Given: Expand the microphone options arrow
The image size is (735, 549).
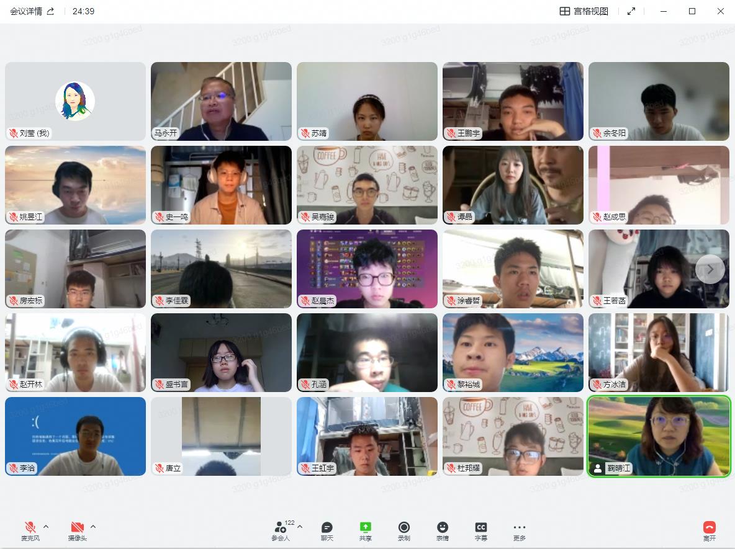Looking at the screenshot, I should coord(46,527).
